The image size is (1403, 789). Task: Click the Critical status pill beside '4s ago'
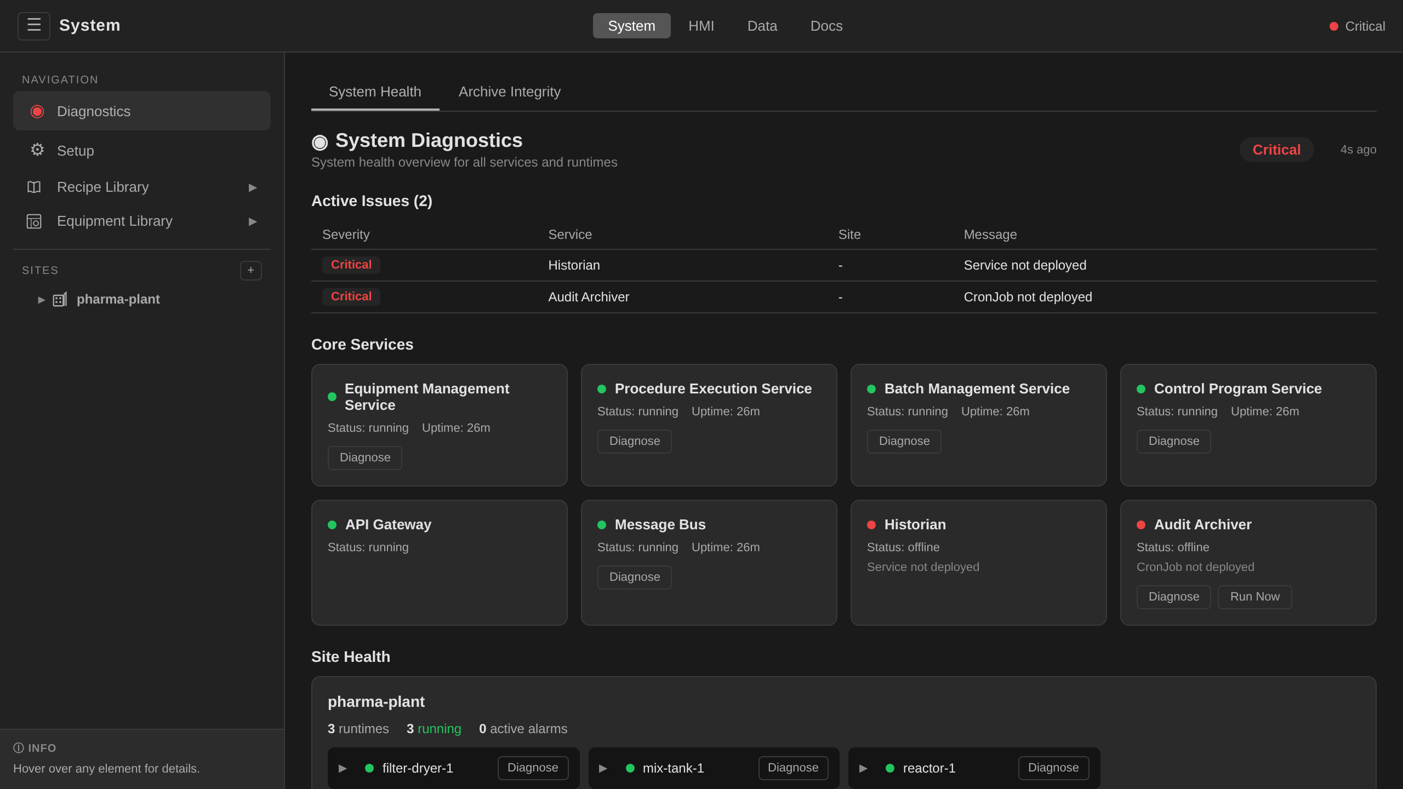point(1276,150)
